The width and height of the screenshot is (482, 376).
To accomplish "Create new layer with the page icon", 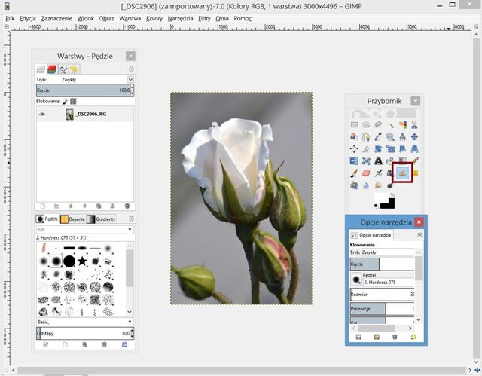I will pyautogui.click(x=44, y=206).
